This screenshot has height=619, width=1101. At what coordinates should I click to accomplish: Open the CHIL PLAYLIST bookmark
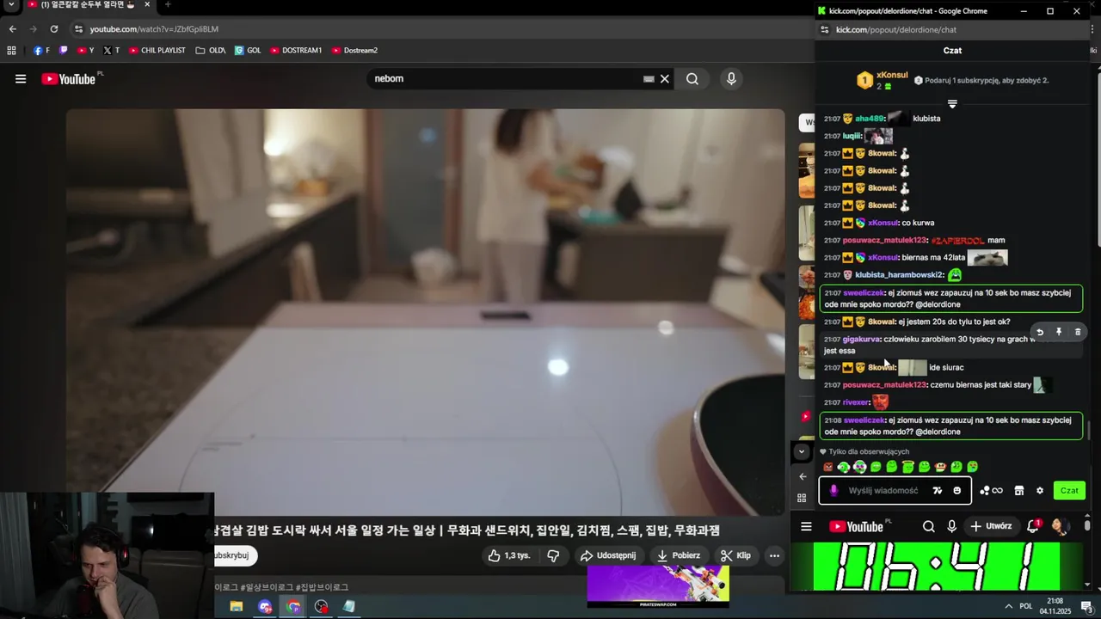[x=157, y=51]
